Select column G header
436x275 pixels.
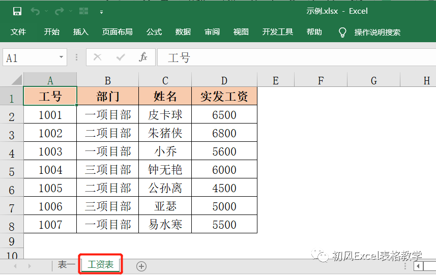point(374,80)
